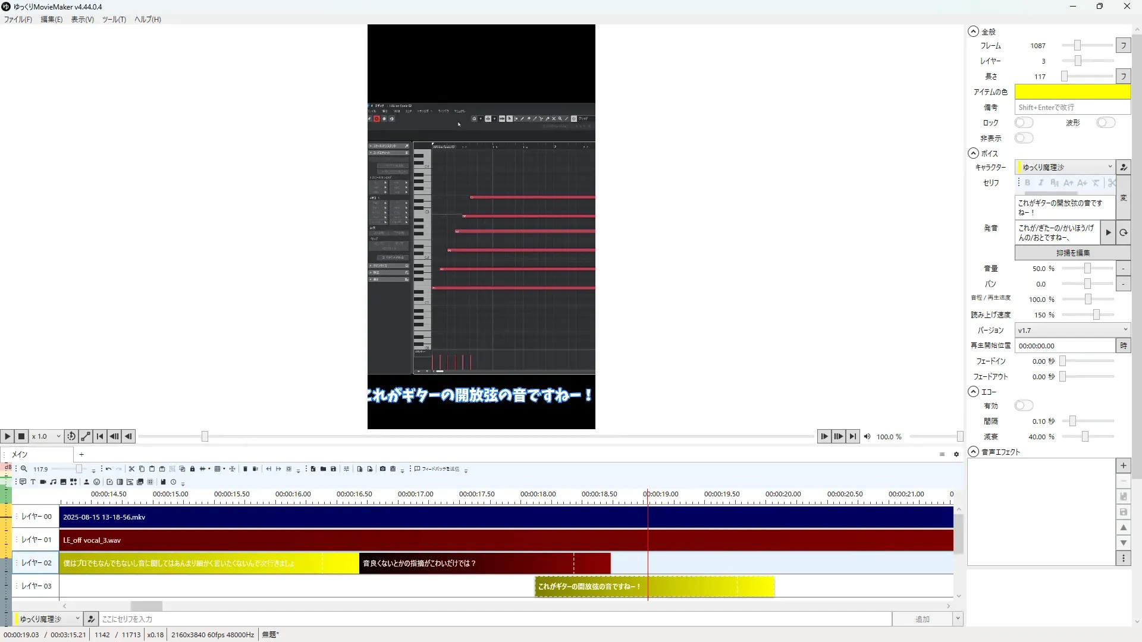
Task: Click the music note audio item icon
Action: [x=53, y=482]
